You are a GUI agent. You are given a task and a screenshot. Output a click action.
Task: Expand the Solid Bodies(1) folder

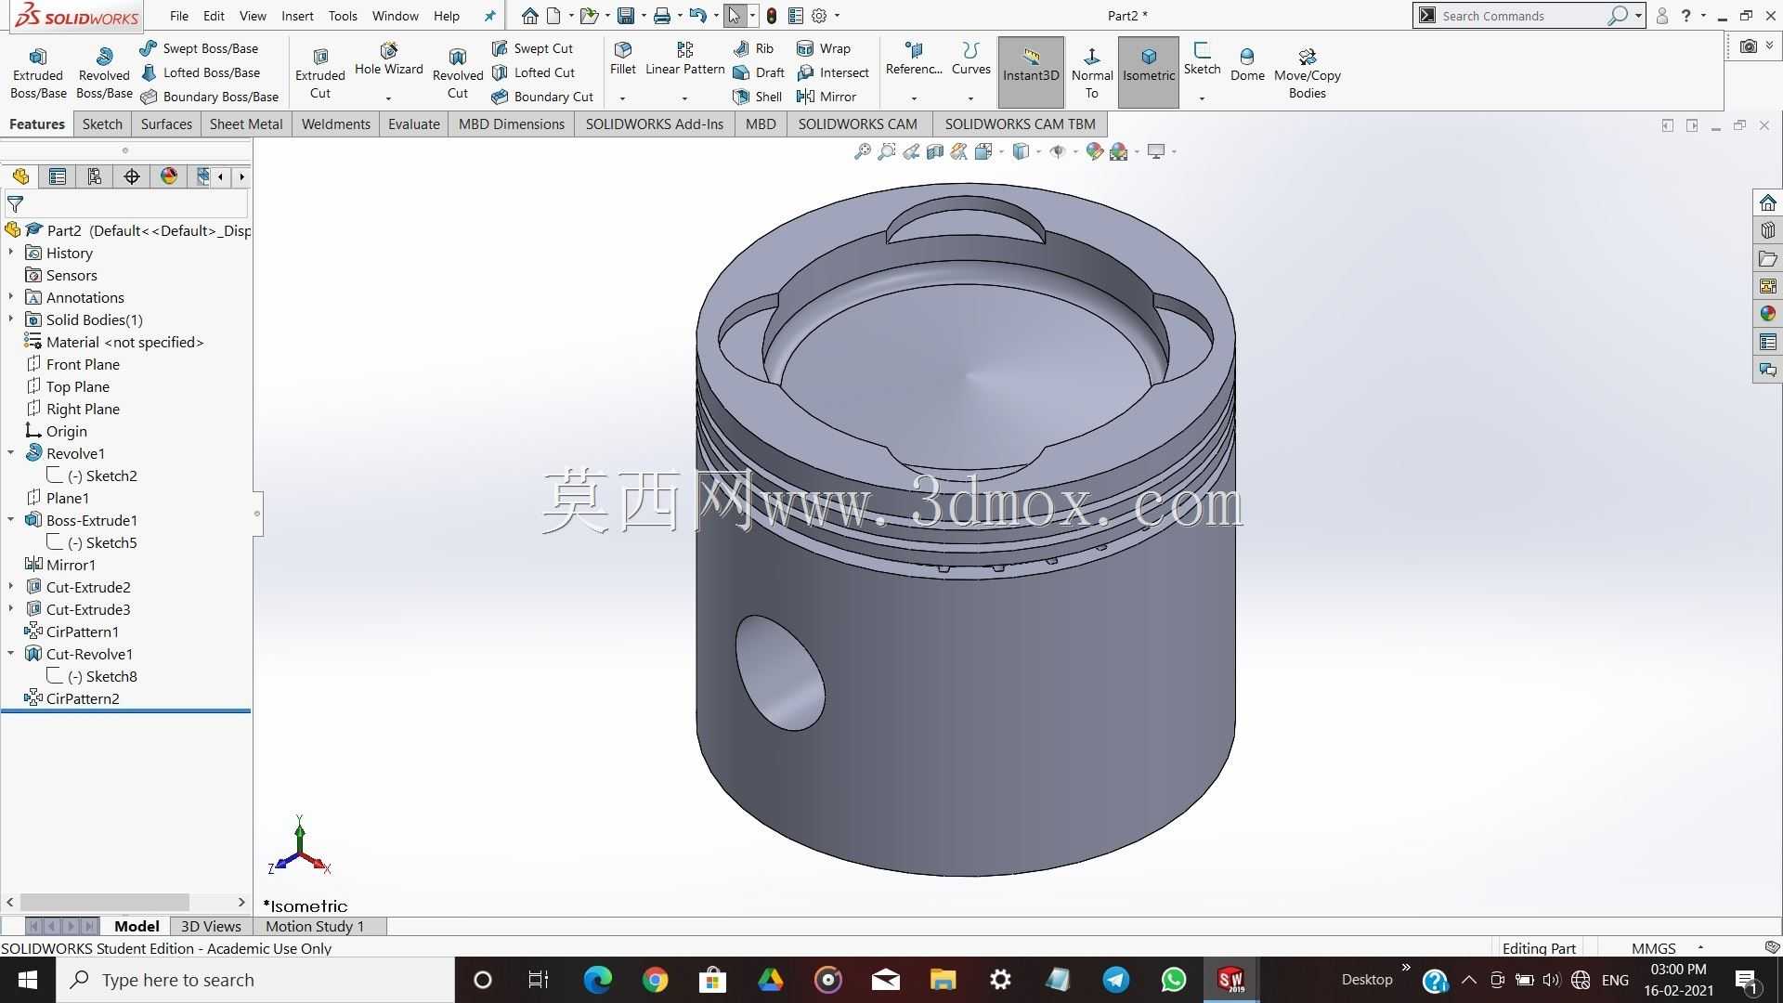(x=11, y=319)
